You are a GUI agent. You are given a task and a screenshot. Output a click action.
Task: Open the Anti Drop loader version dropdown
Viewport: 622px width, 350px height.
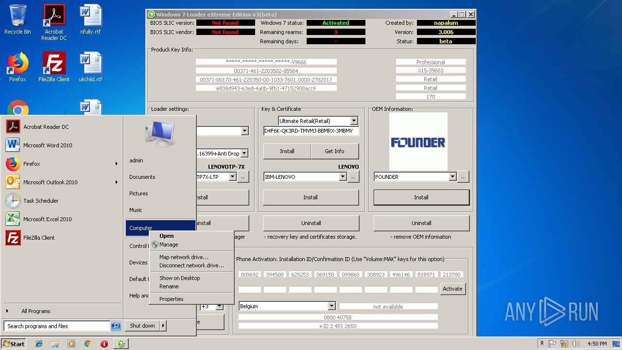244,154
